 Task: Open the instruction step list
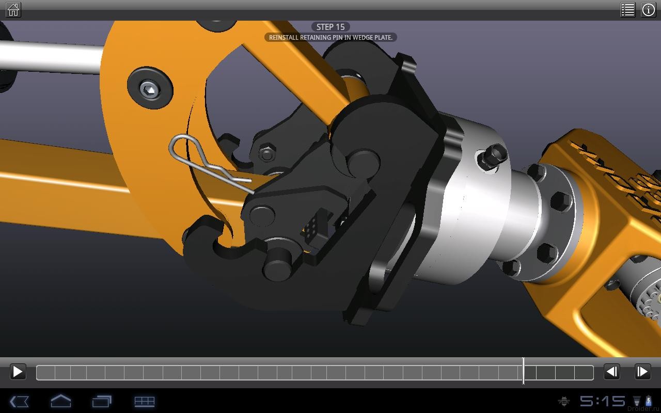click(x=627, y=9)
